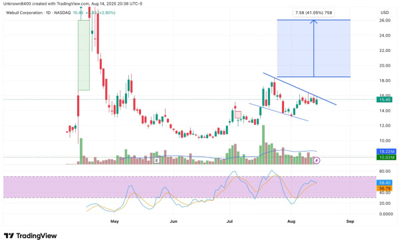Viewport: 401px width, 240px height.
Task: Click the purple lightning bolt icon
Action: (317, 160)
